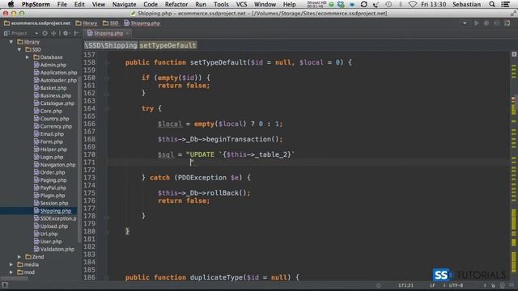
Task: Select Shipping.php in project tree
Action: pyautogui.click(x=52, y=211)
